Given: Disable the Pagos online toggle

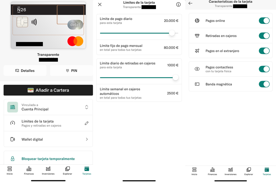Looking at the screenshot, I should click(264, 21).
